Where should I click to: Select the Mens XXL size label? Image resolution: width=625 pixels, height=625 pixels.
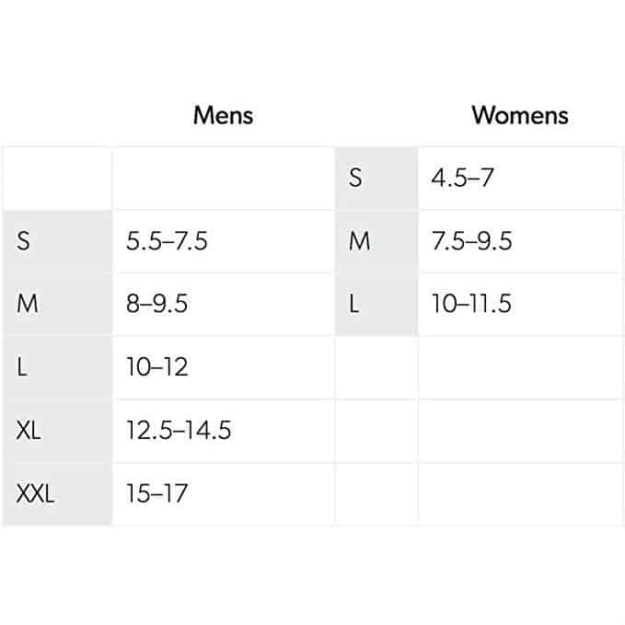click(x=57, y=493)
